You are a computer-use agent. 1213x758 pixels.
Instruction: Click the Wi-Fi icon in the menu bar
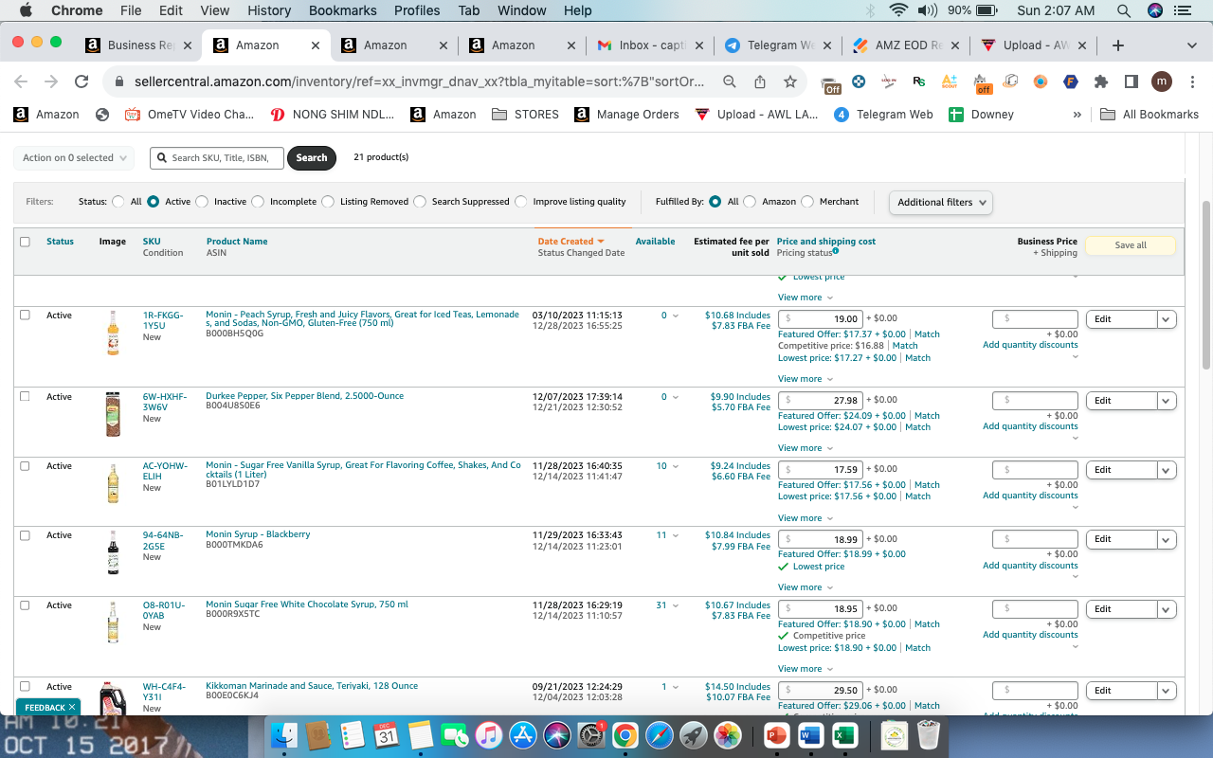(x=898, y=10)
